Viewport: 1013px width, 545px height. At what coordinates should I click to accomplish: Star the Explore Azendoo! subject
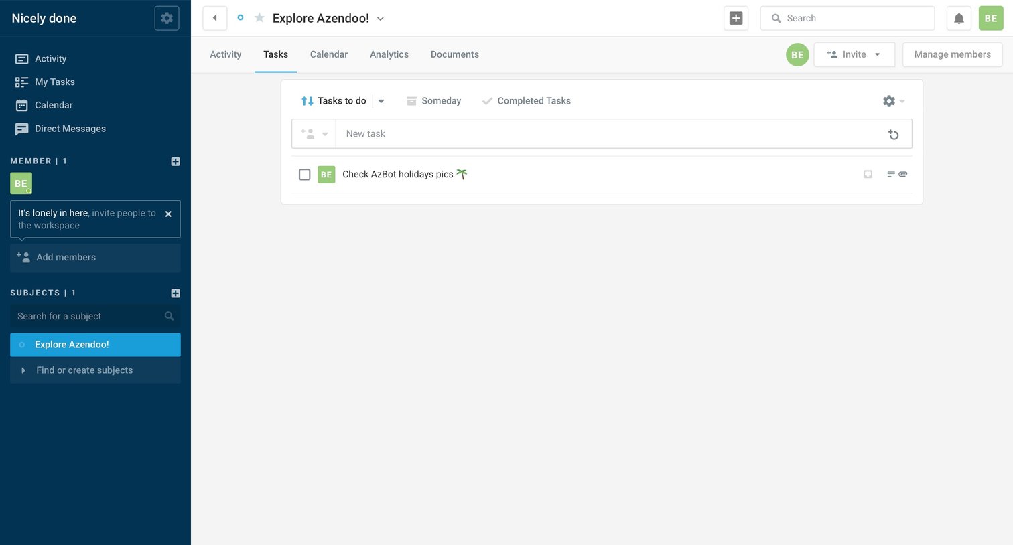(x=259, y=18)
